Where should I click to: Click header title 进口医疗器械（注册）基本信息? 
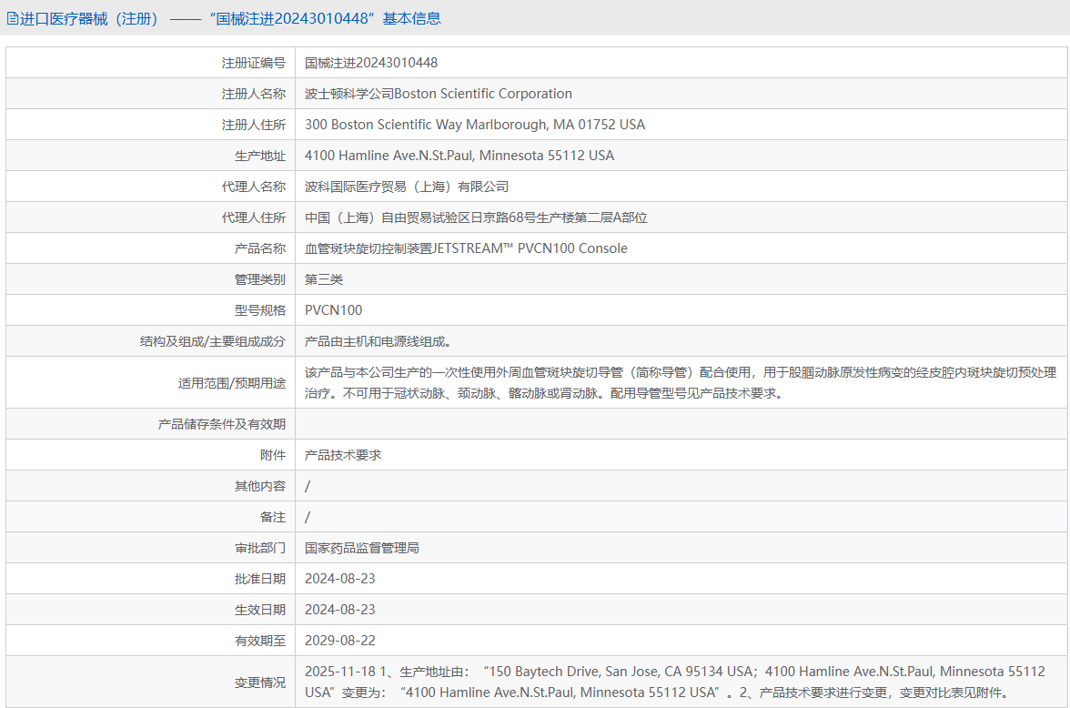pos(230,18)
